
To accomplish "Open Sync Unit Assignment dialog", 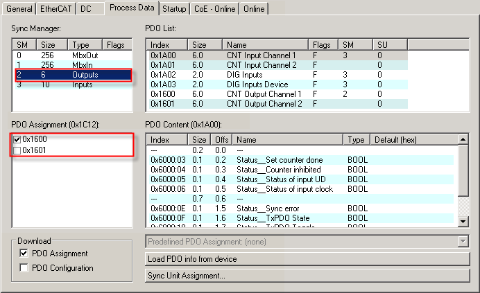I will coord(307,276).
